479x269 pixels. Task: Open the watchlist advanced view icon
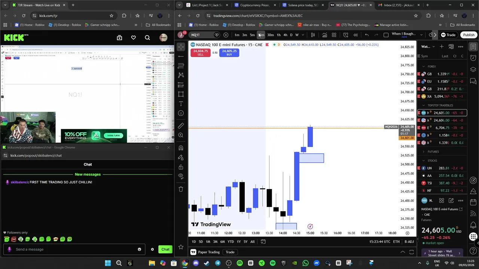click(451, 47)
